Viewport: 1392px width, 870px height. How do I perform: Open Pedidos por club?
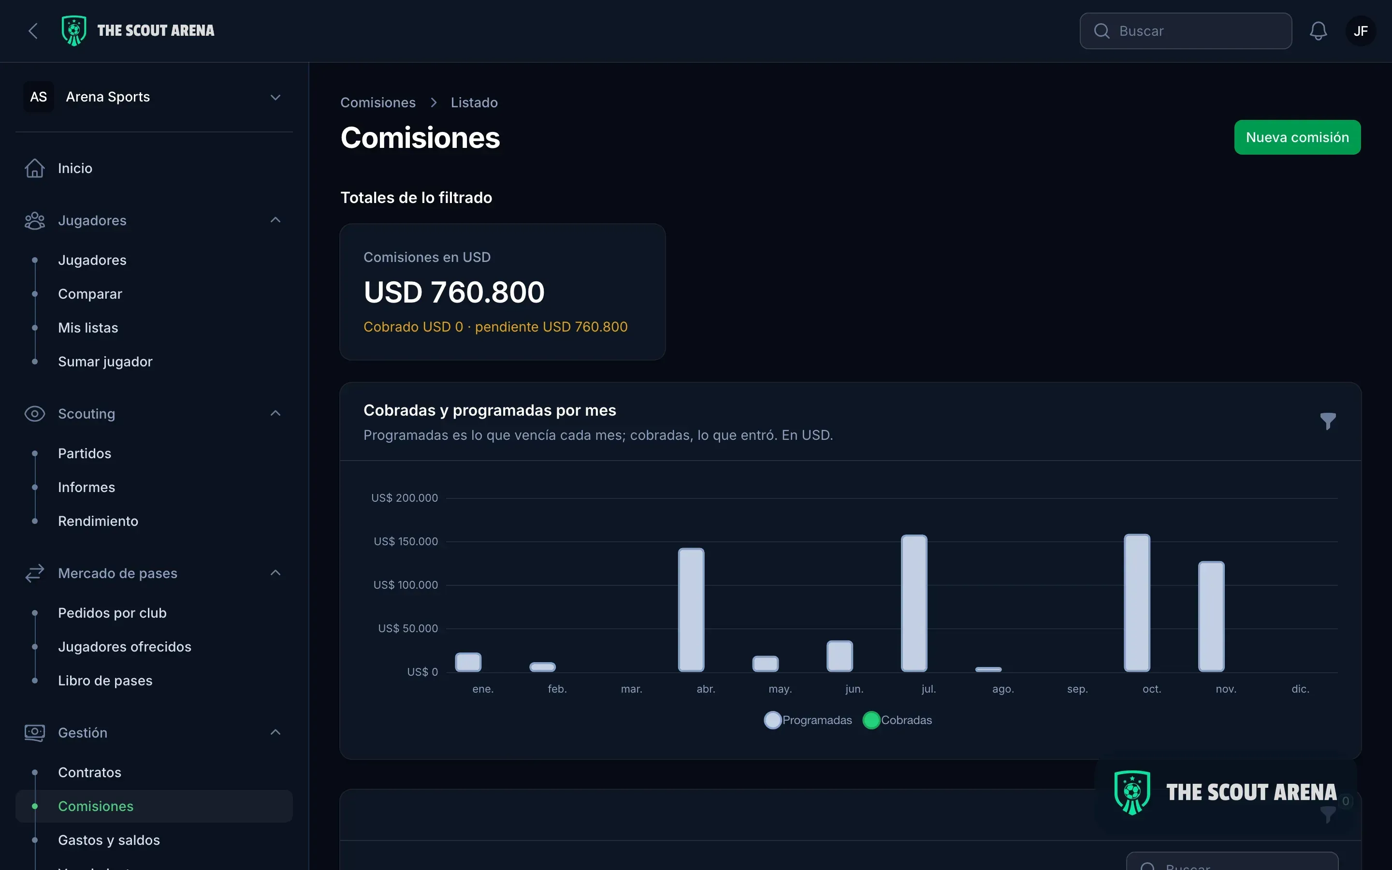(154, 613)
